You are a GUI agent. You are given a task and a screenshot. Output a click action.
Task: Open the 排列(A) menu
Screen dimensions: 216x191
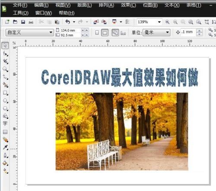106,5
